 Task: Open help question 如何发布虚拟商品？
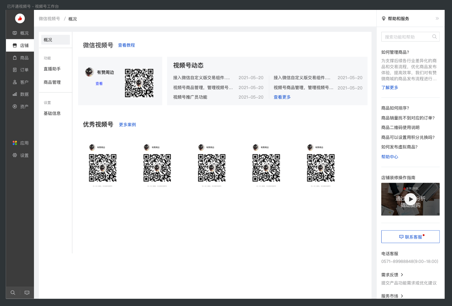[399, 147]
